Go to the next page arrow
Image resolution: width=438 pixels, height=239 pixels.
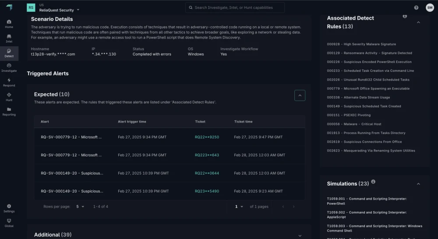point(293,207)
